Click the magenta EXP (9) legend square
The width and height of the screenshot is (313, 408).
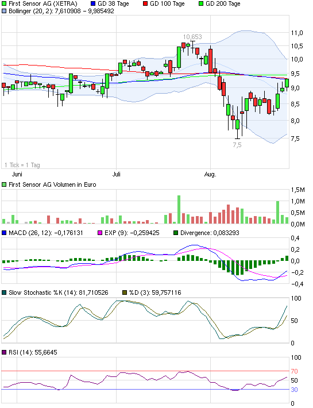tap(100, 233)
